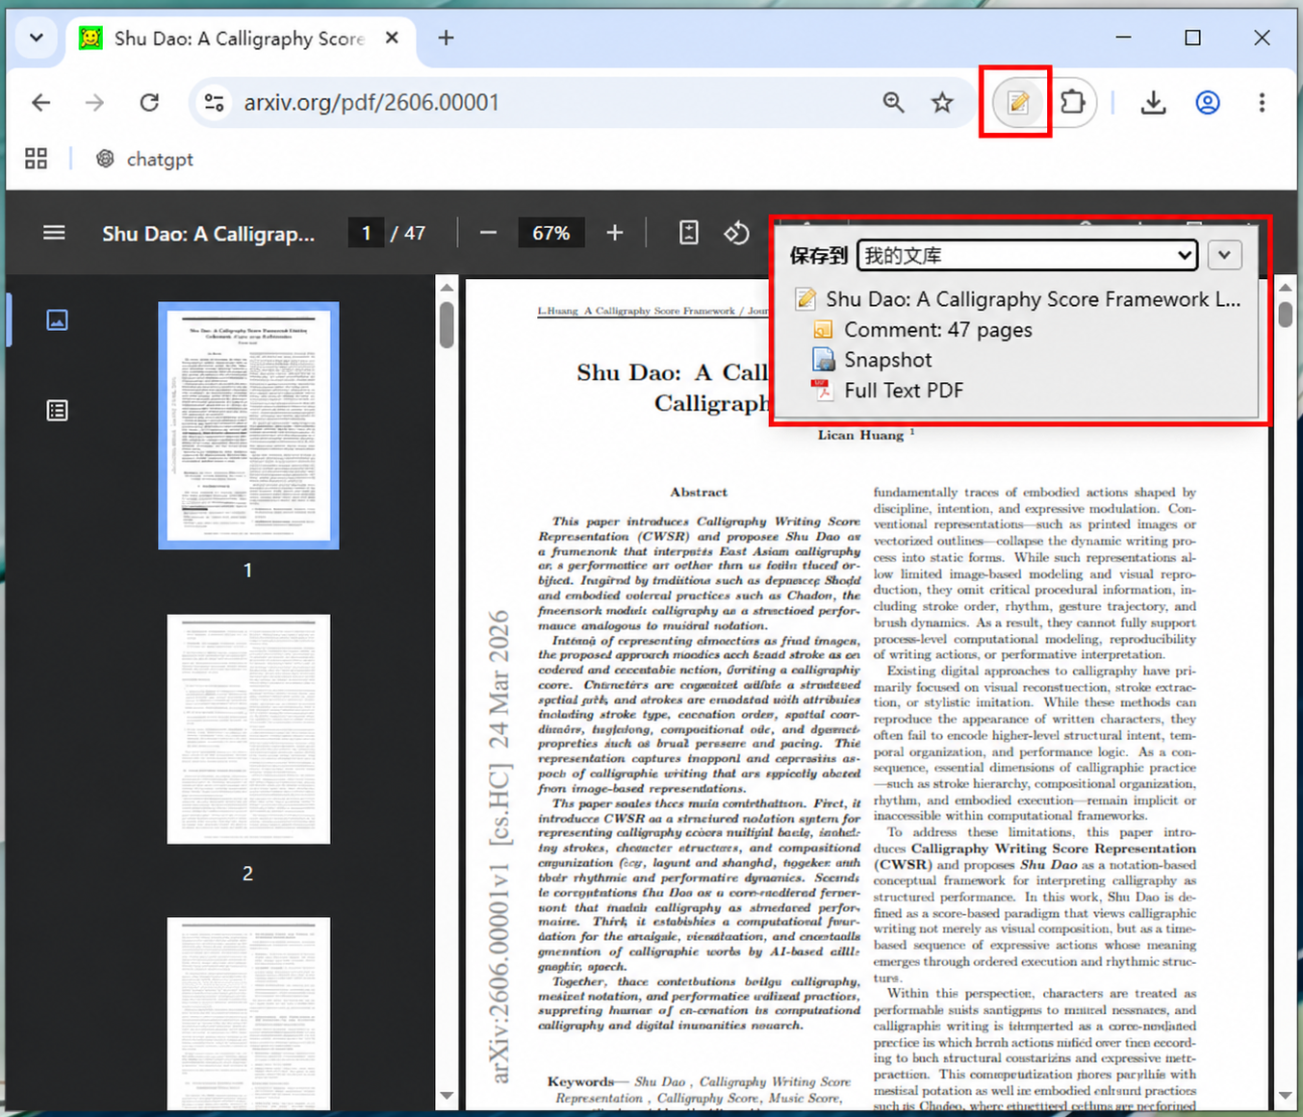Show page thumbnails in the PDF sidebar
This screenshot has width=1303, height=1117.
(x=58, y=320)
